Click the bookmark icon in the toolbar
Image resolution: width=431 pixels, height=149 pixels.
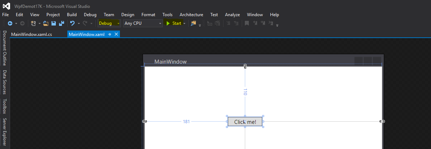[x=247, y=23]
